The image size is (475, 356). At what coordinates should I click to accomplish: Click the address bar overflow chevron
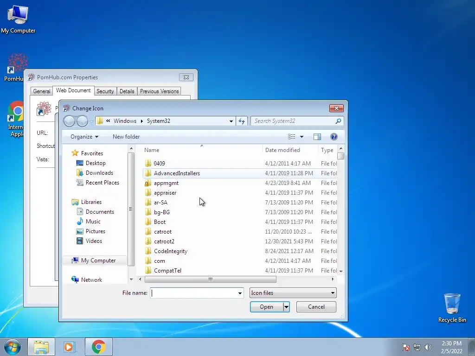(108, 121)
